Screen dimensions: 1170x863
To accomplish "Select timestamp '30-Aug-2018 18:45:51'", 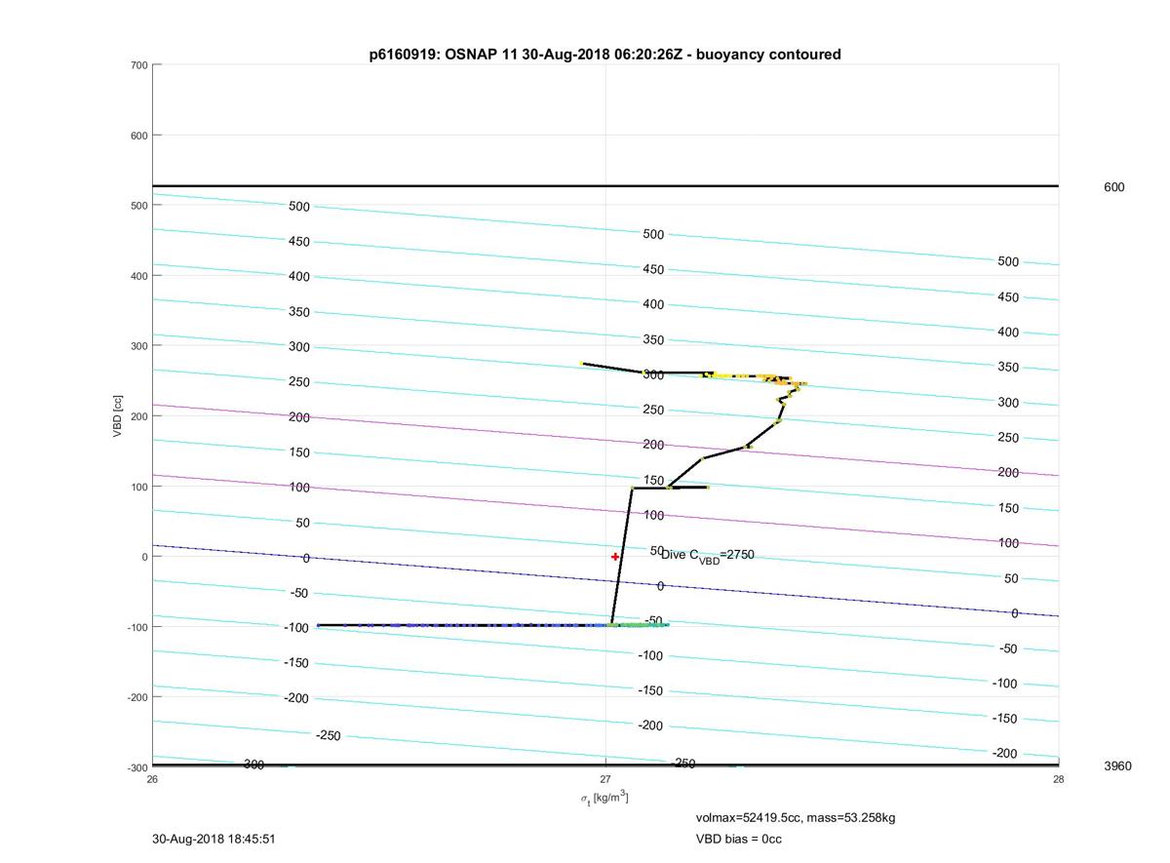I will pyautogui.click(x=214, y=839).
